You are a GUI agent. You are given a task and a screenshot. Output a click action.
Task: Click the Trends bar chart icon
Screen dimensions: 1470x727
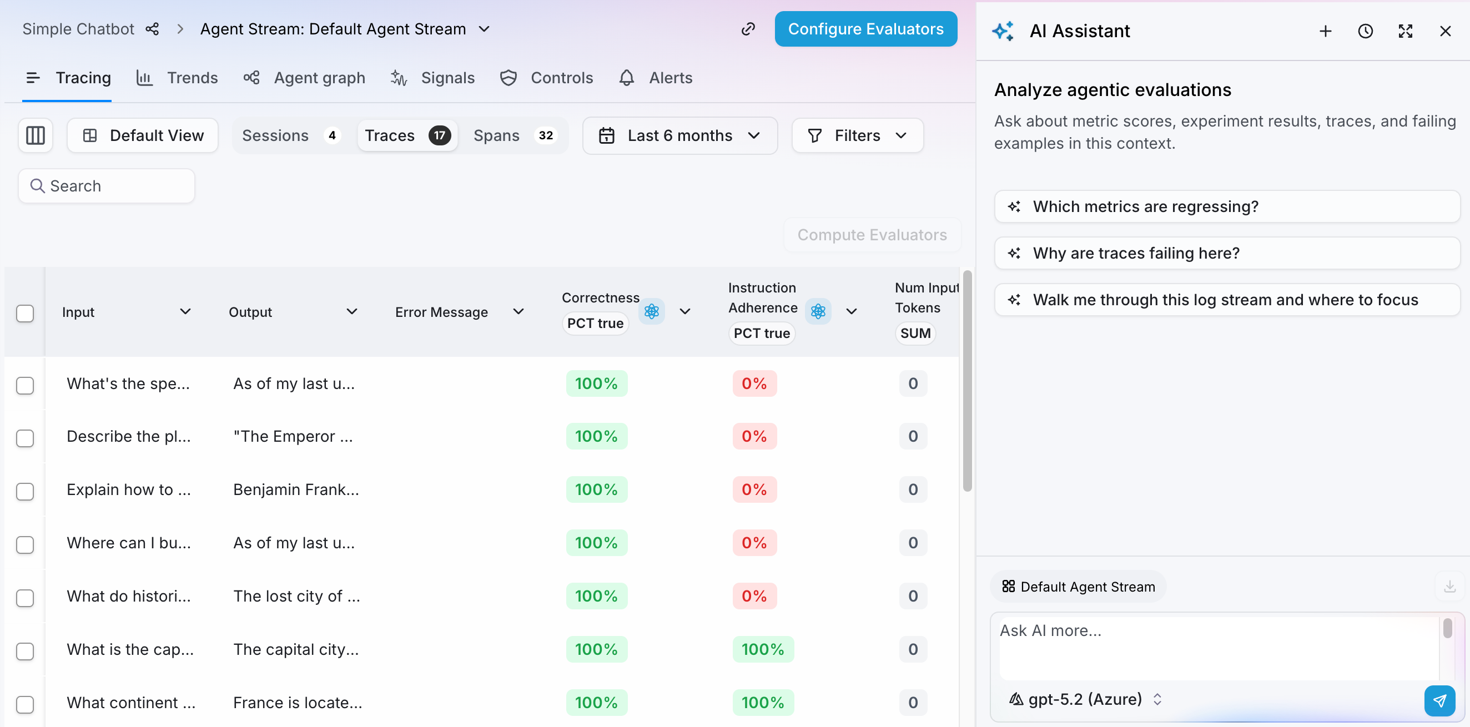tap(144, 78)
